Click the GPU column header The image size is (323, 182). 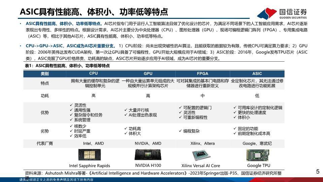point(148,73)
